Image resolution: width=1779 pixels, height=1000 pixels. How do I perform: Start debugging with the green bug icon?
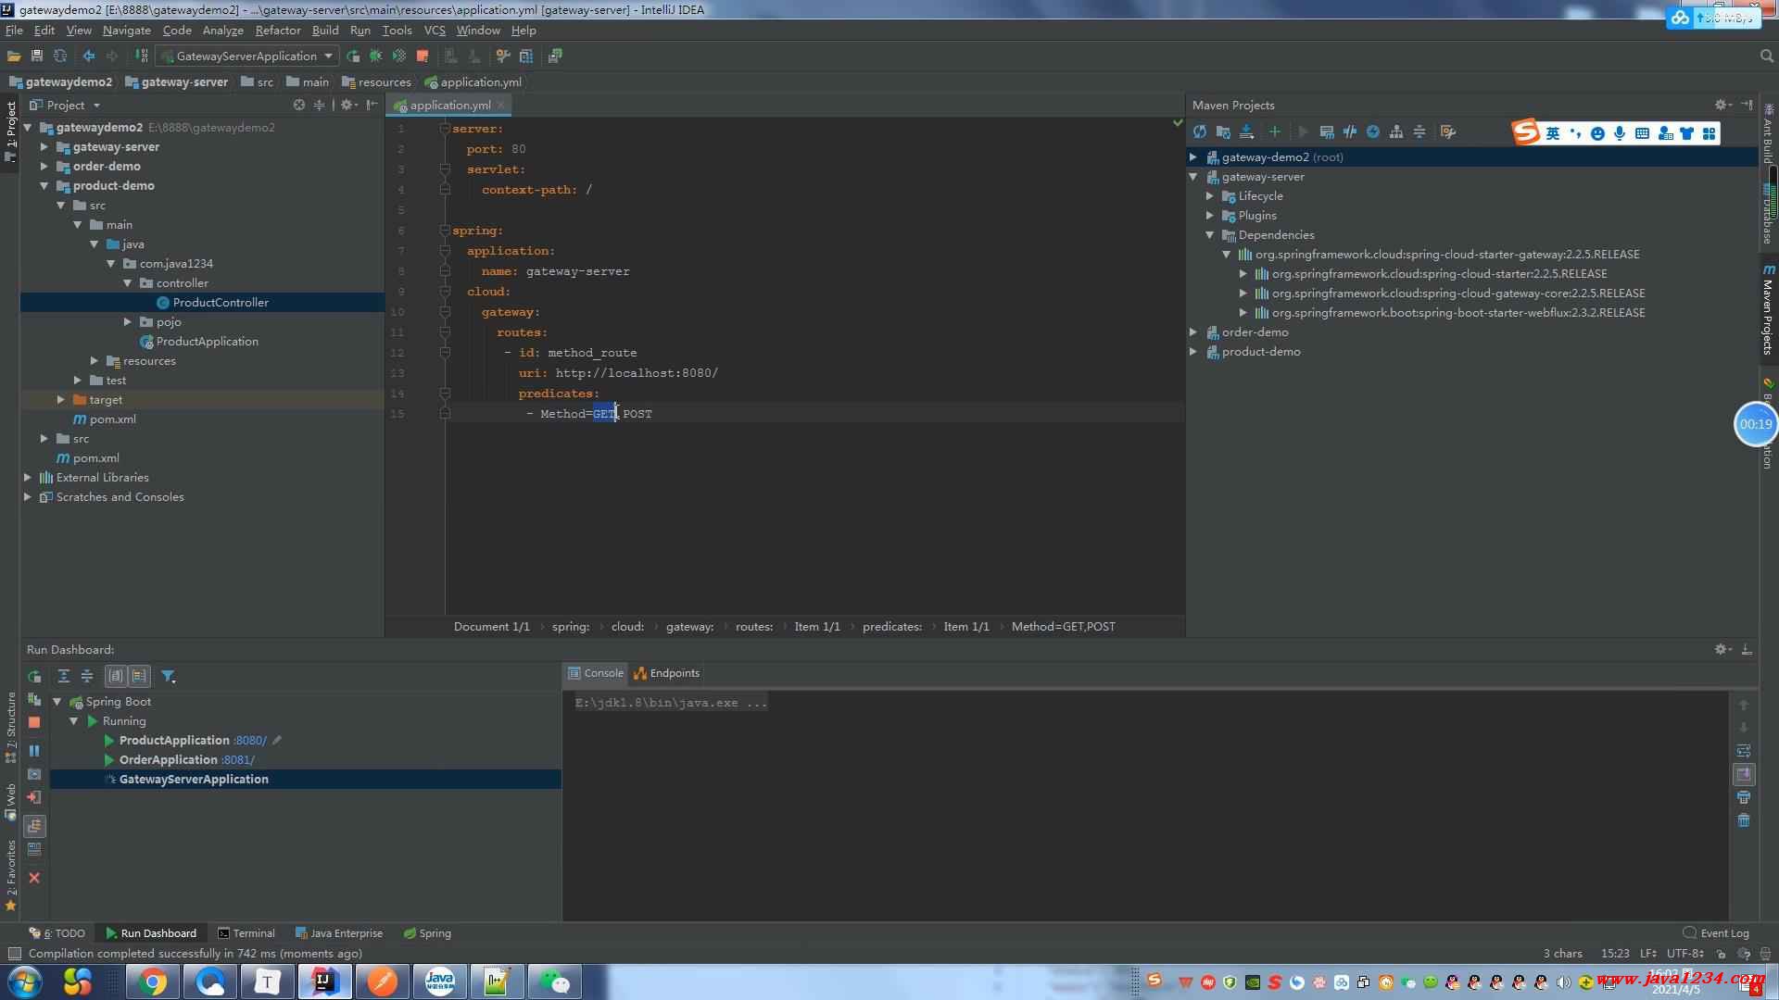click(x=376, y=56)
